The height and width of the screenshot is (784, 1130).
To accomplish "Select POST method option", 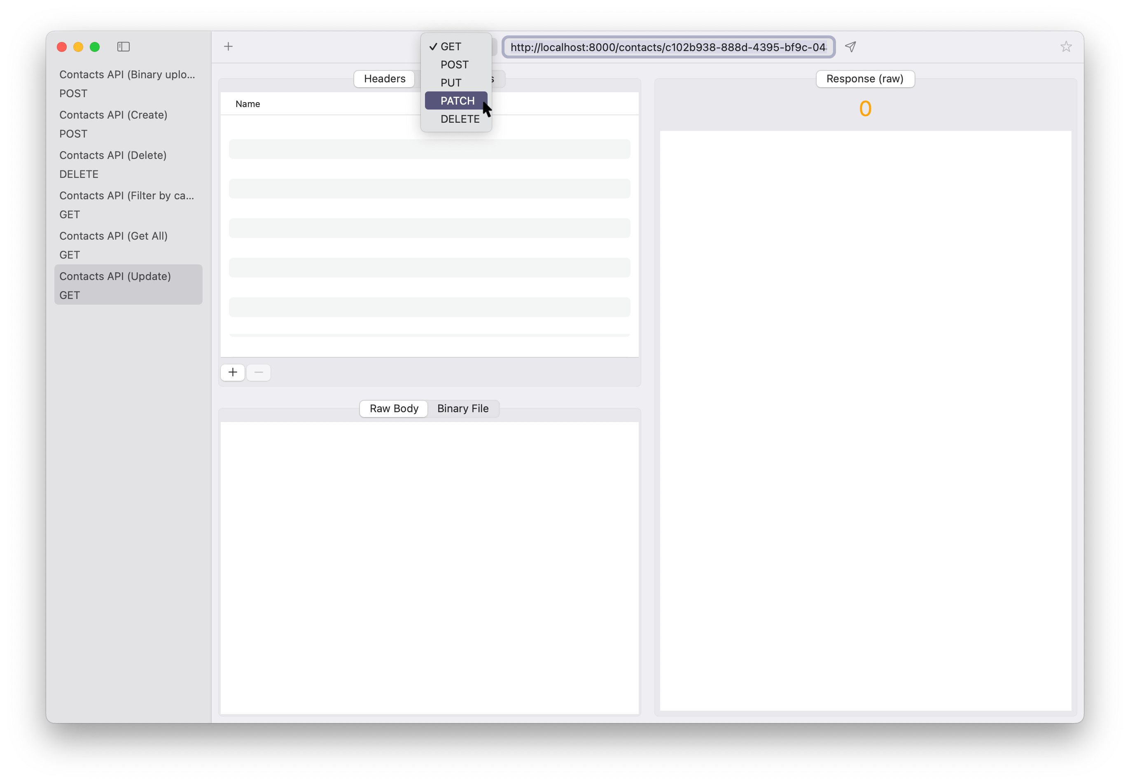I will pyautogui.click(x=454, y=64).
